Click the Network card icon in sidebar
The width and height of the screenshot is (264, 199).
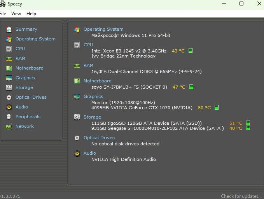coord(9,127)
